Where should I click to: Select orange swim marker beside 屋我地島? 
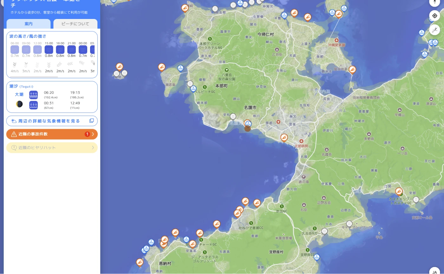coord(352,69)
